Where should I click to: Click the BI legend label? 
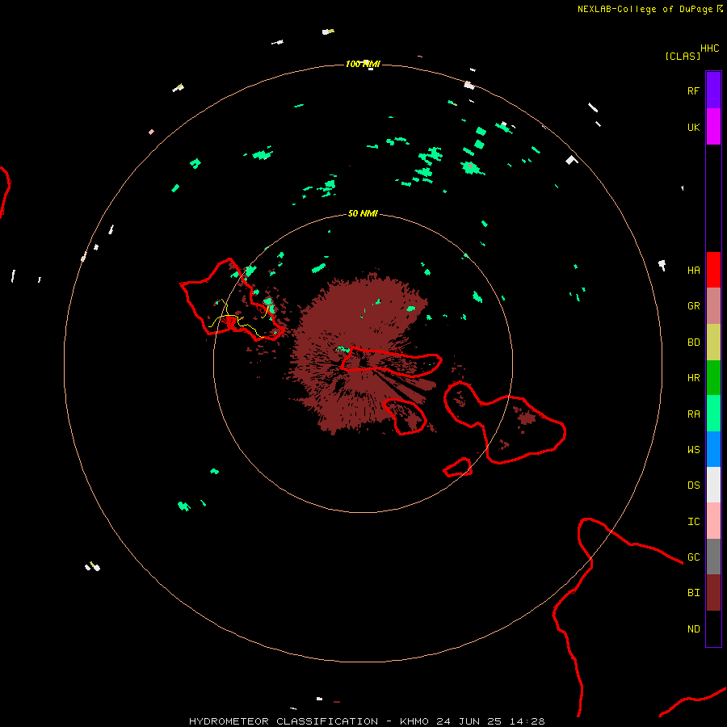pos(693,593)
